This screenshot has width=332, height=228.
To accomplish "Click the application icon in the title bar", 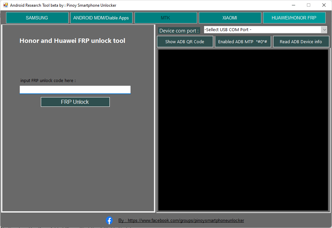I will pos(5,5).
